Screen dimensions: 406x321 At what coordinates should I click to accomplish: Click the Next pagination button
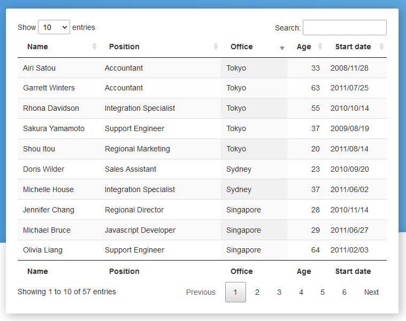[371, 292]
